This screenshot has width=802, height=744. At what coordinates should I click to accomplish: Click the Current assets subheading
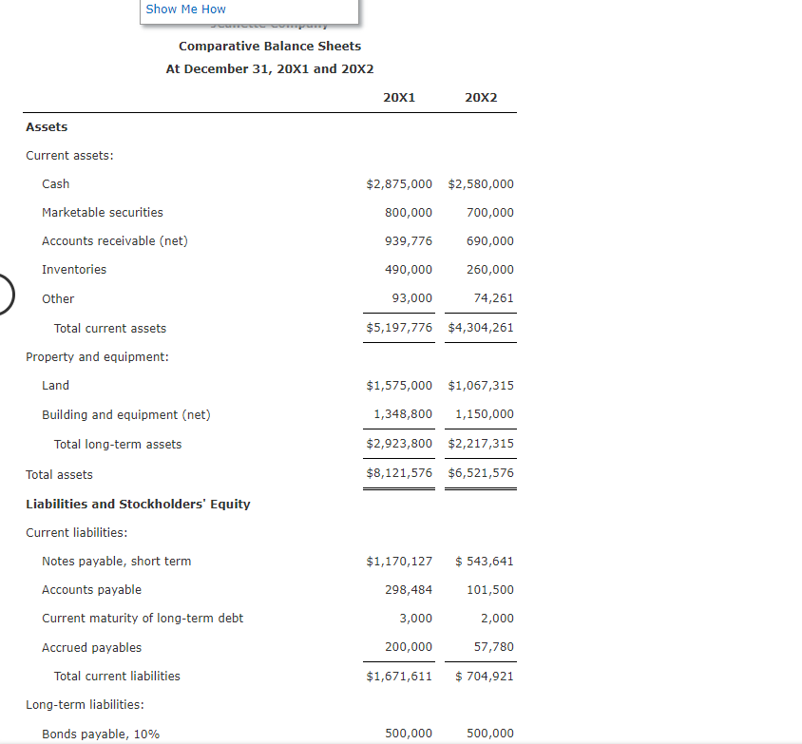(69, 156)
